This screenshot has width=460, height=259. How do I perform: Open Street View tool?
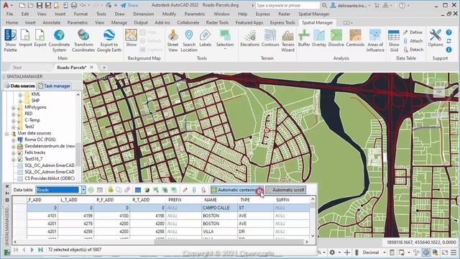(x=172, y=40)
